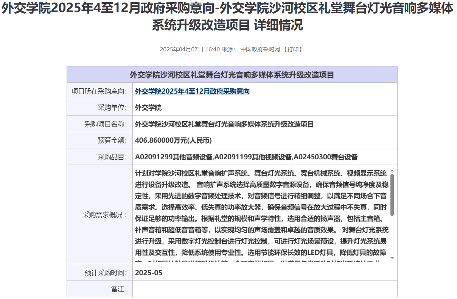Viewport: 457px width, 299px height.
Task: Click the scrollbar down arrow in requirements box
Action: [392, 258]
